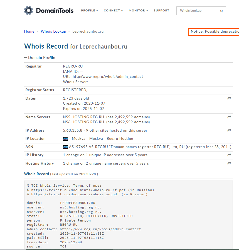Screen dimensions: 239x250
Task: Click Leprechaunbot.ru breadcrumb text
Action: pos(88,32)
